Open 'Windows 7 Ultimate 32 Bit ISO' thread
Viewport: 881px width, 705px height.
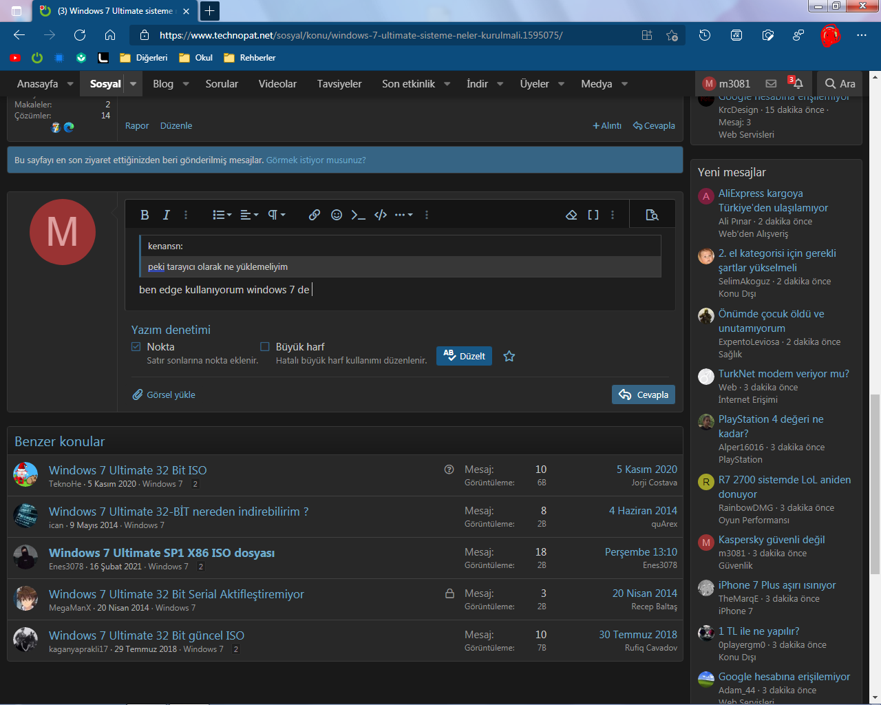click(127, 470)
